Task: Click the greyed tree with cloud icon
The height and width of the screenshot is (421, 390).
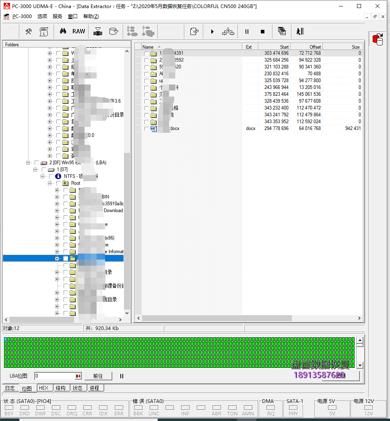Action: 148,31
